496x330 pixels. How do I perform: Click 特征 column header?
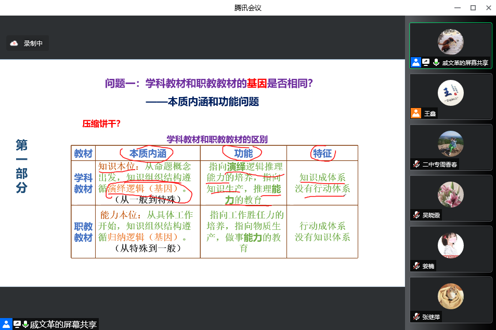[322, 154]
